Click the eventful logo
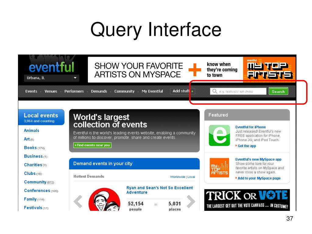The image size is (312, 234). (x=51, y=67)
